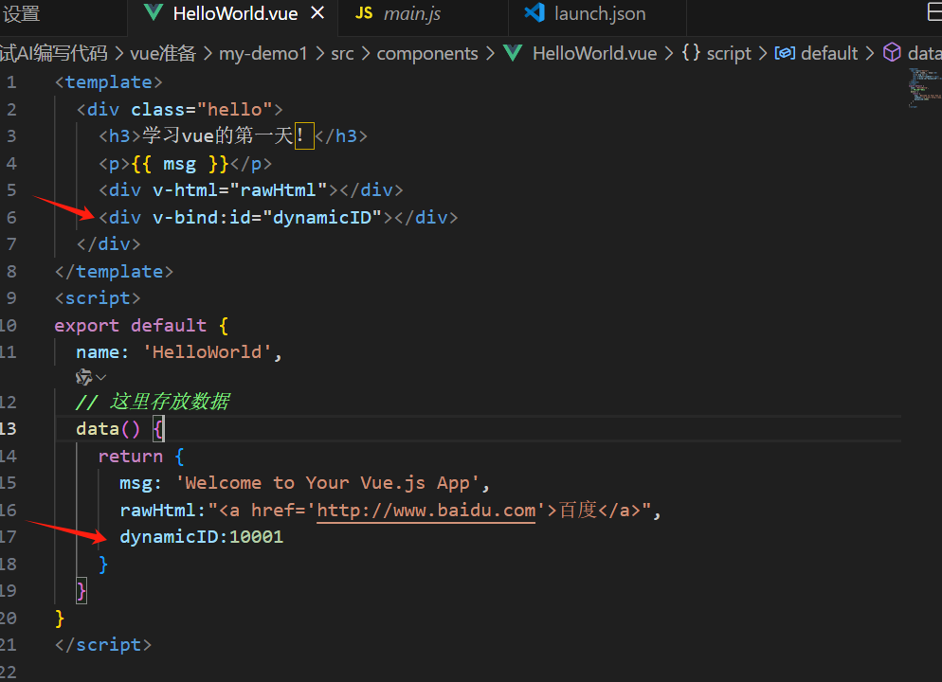This screenshot has height=682, width=942.
Task: Select vue准备 in the breadcrumb
Action: point(163,53)
